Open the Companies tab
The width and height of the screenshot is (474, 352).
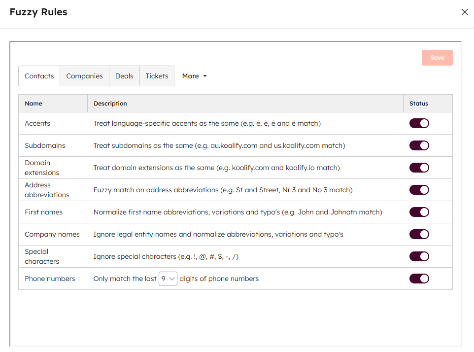tap(84, 76)
